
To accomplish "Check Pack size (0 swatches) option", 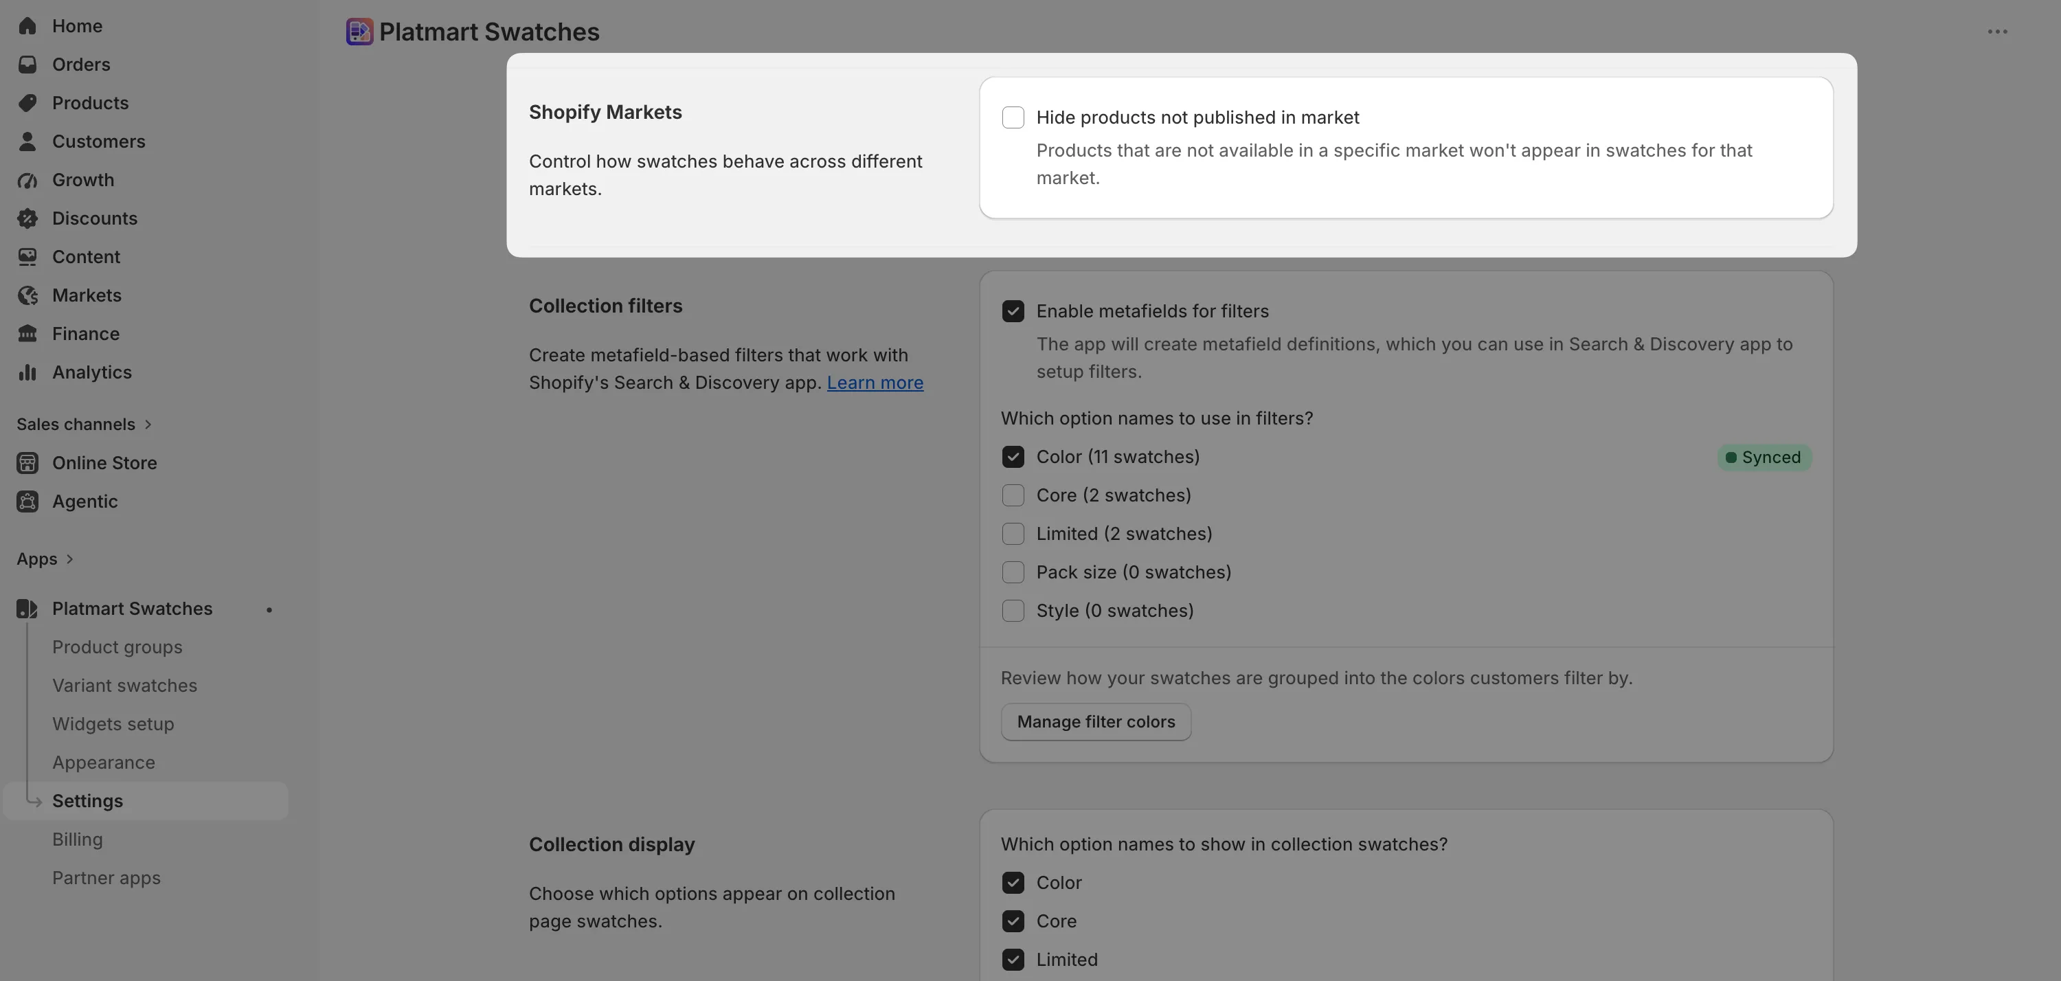I will (x=1013, y=572).
